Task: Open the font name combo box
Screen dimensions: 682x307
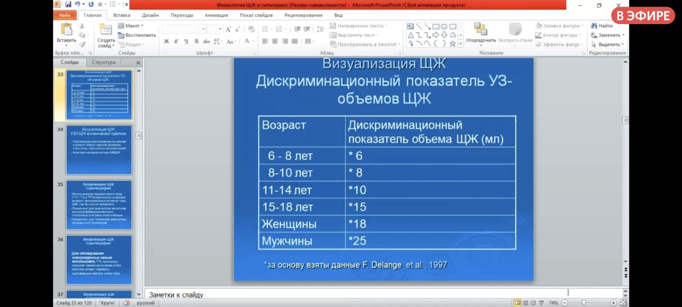Action: coord(183,29)
